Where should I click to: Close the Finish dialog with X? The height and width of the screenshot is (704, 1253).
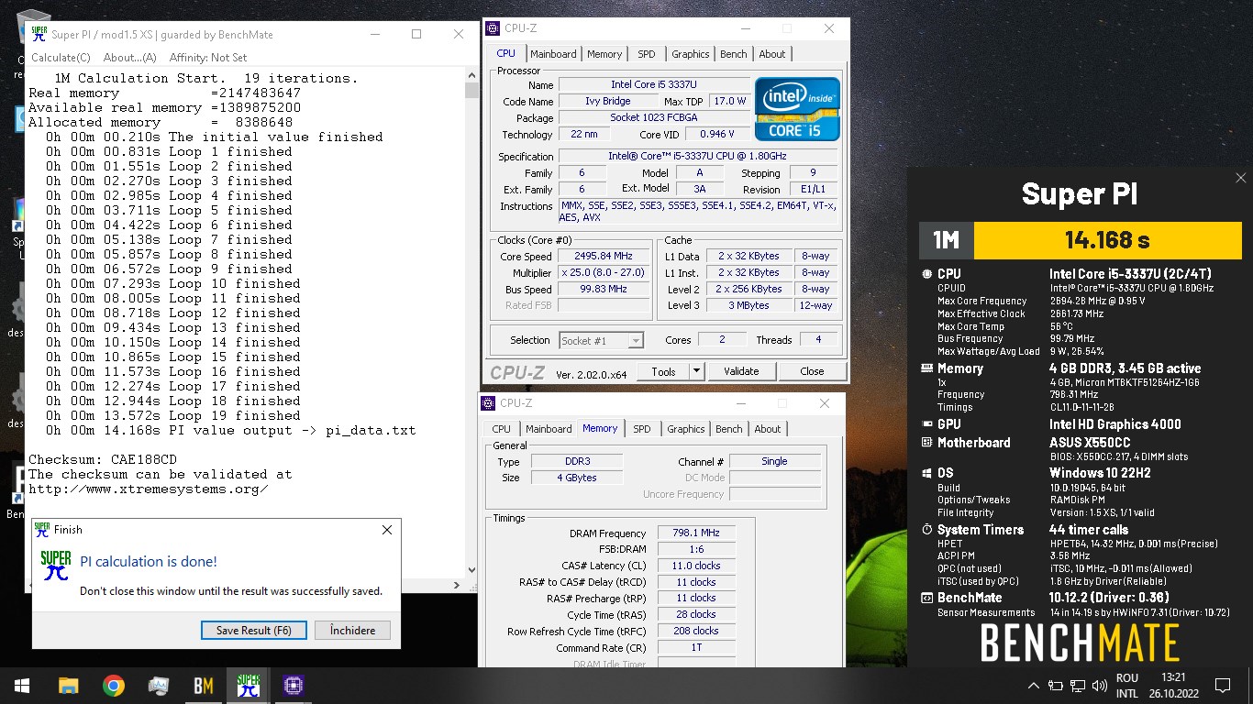tap(386, 530)
